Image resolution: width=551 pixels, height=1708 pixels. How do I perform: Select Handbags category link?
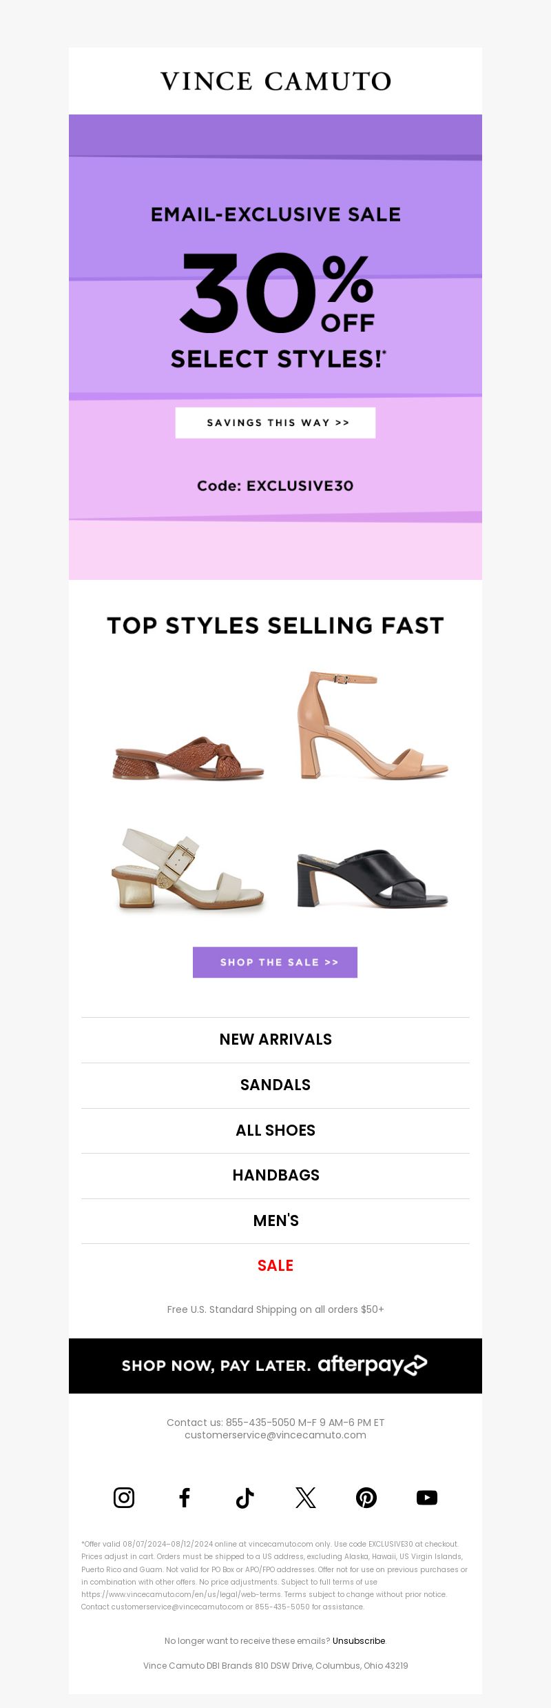275,1176
